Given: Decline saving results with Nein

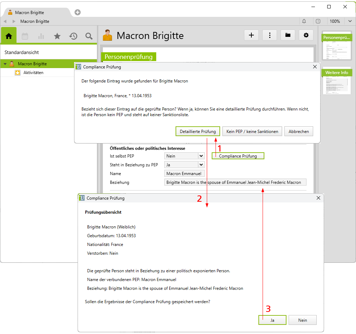Looking at the screenshot, I should [x=303, y=320].
